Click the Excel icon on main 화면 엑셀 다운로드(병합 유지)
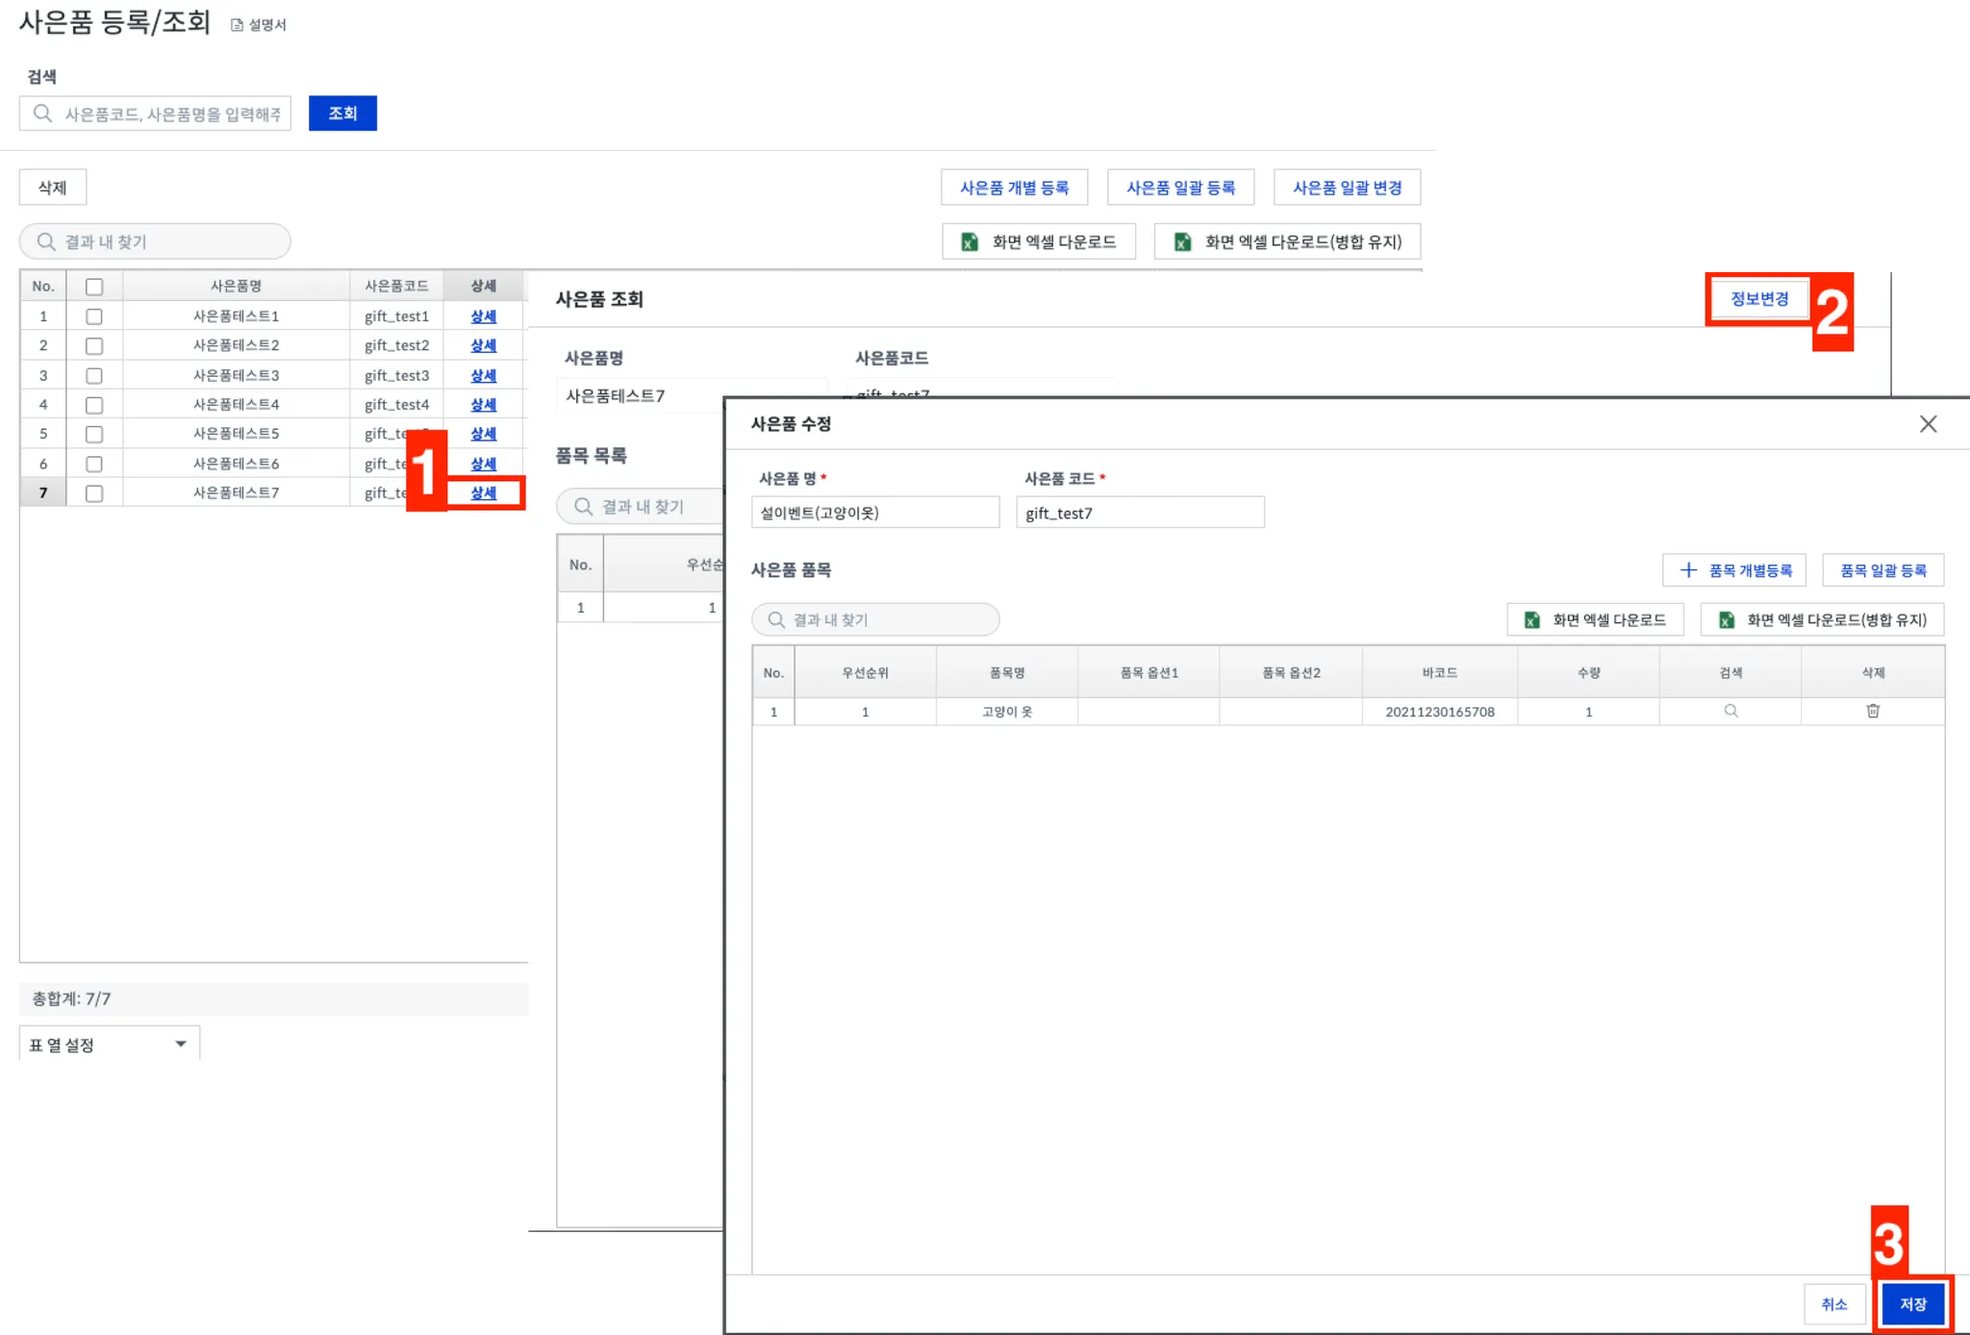1970x1335 pixels. coord(1182,242)
